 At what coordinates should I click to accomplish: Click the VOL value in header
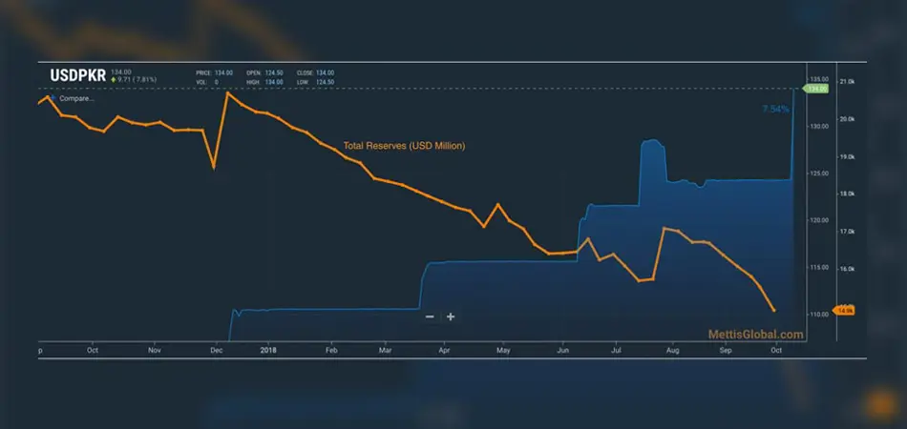(217, 82)
